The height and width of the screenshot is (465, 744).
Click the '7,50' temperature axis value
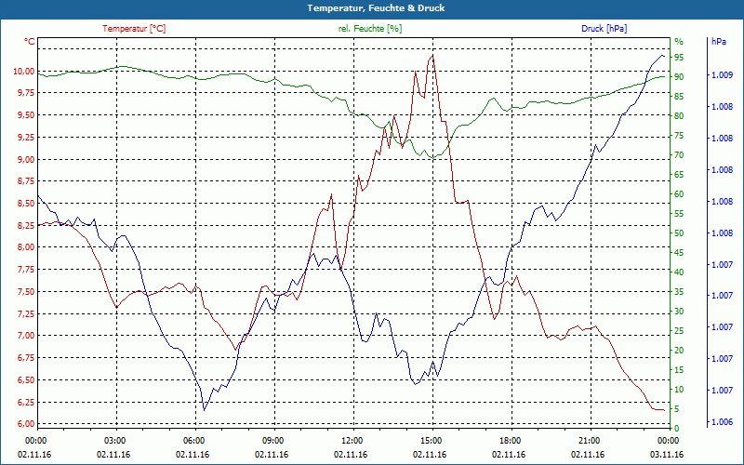26,292
